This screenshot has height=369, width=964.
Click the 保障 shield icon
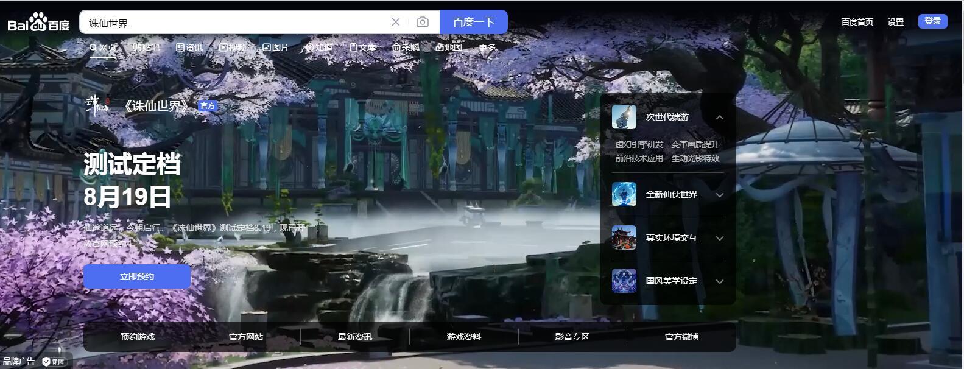coord(46,362)
